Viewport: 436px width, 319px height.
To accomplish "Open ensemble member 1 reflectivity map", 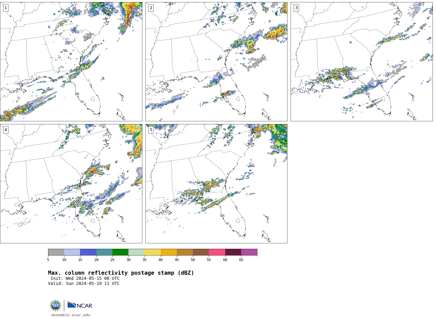I will point(71,62).
